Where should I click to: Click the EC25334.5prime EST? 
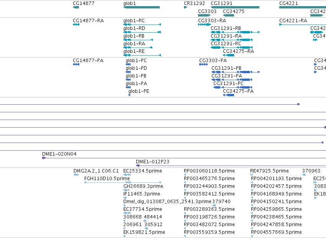pos(143,171)
